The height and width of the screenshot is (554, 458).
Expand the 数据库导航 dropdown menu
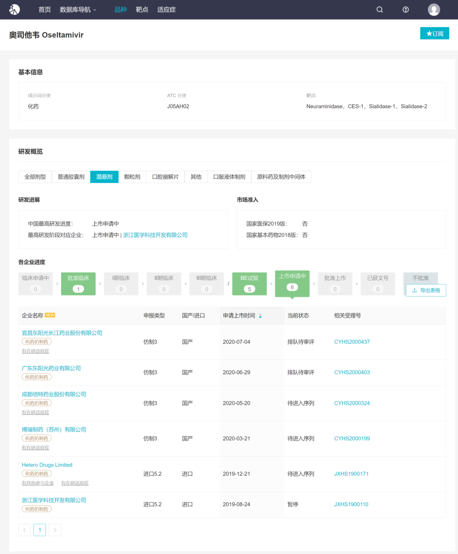point(78,9)
